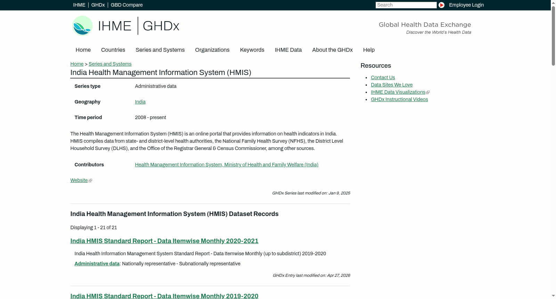Click the Home breadcrumb link
This screenshot has height=299, width=556.
tap(77, 64)
